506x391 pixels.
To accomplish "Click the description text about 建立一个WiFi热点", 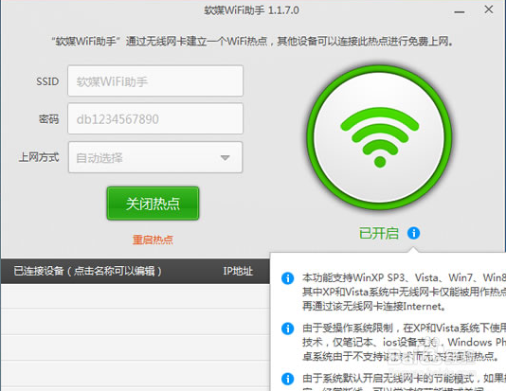I will pyautogui.click(x=253, y=42).
